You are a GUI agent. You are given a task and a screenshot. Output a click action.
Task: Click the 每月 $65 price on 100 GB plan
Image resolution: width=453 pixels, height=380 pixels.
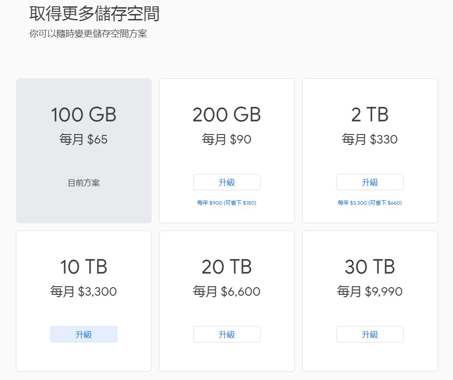[83, 139]
